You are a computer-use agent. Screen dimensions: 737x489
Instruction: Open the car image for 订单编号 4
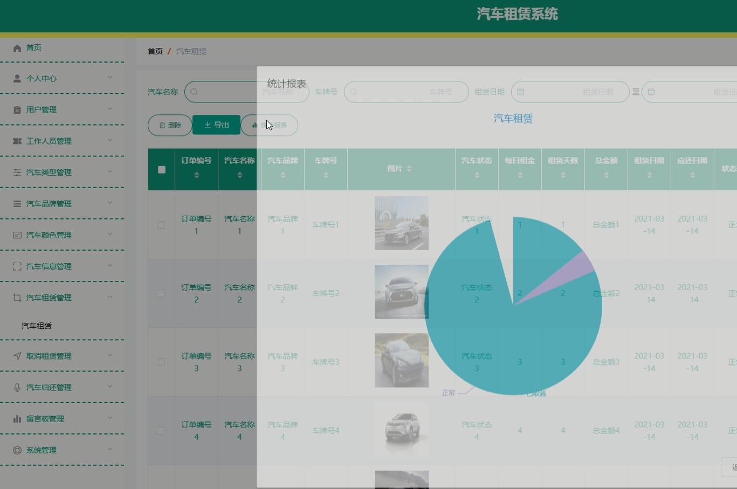coord(402,429)
